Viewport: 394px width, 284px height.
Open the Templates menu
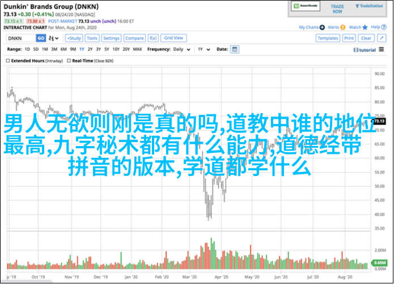tap(328, 38)
